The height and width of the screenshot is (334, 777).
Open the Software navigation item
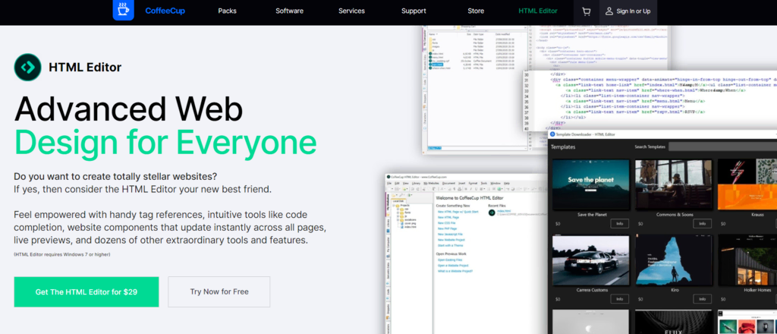tap(289, 11)
